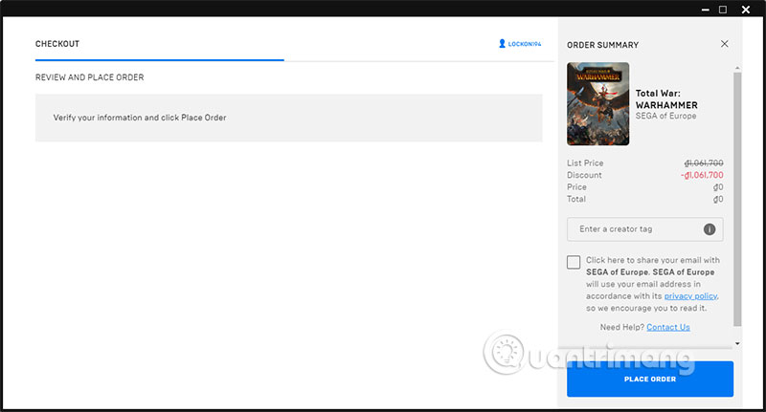The width and height of the screenshot is (766, 412).
Task: Select the CHECKOUT tab
Action: coord(57,44)
